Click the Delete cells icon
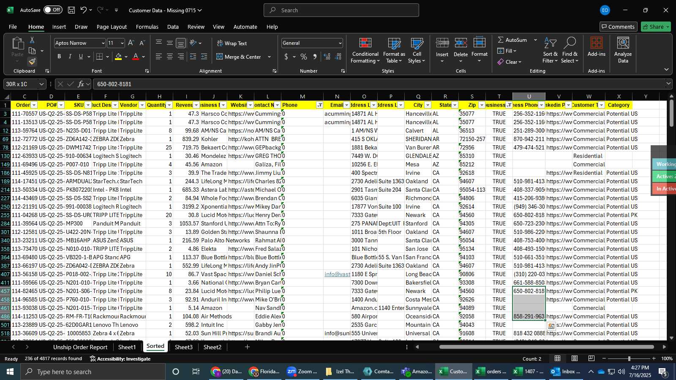Screen dimensions: 676x380 461,43
